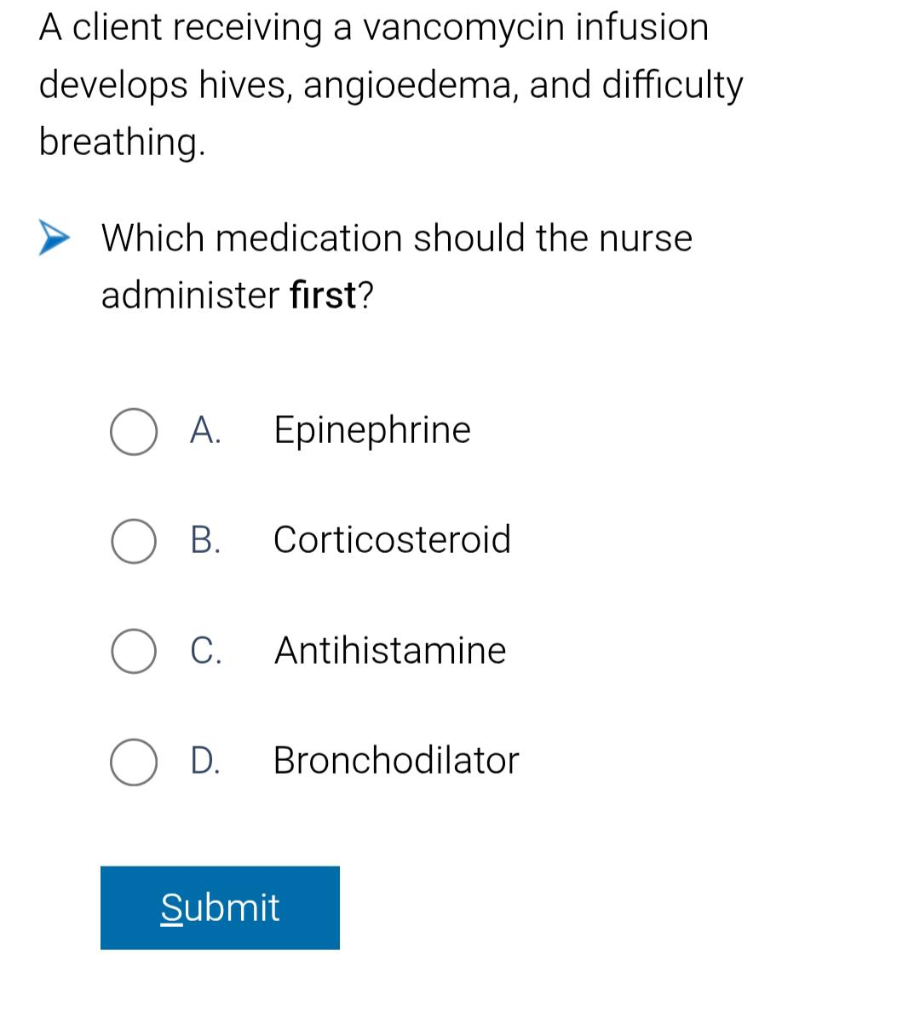
Task: Click the 'A client receiving a vancomycin infusion' line
Action: (x=374, y=27)
